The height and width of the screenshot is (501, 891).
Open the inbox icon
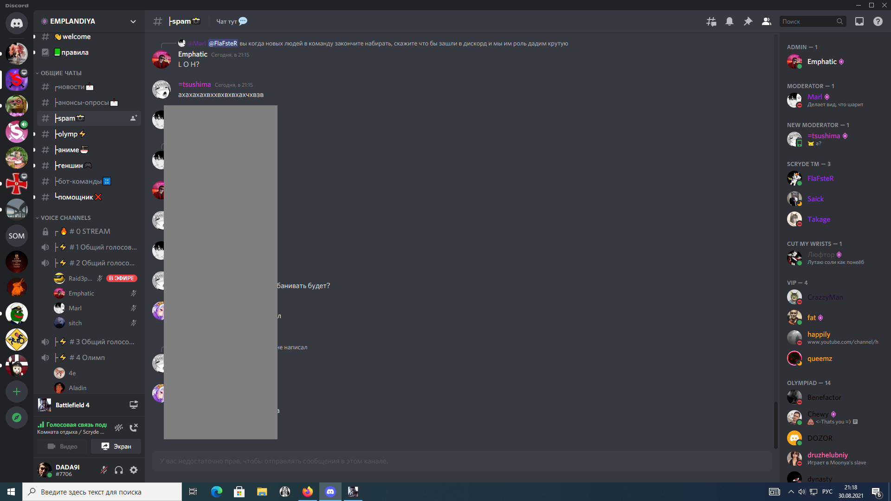859,21
